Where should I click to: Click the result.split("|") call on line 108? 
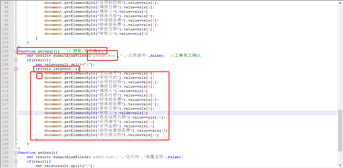tap(73, 64)
